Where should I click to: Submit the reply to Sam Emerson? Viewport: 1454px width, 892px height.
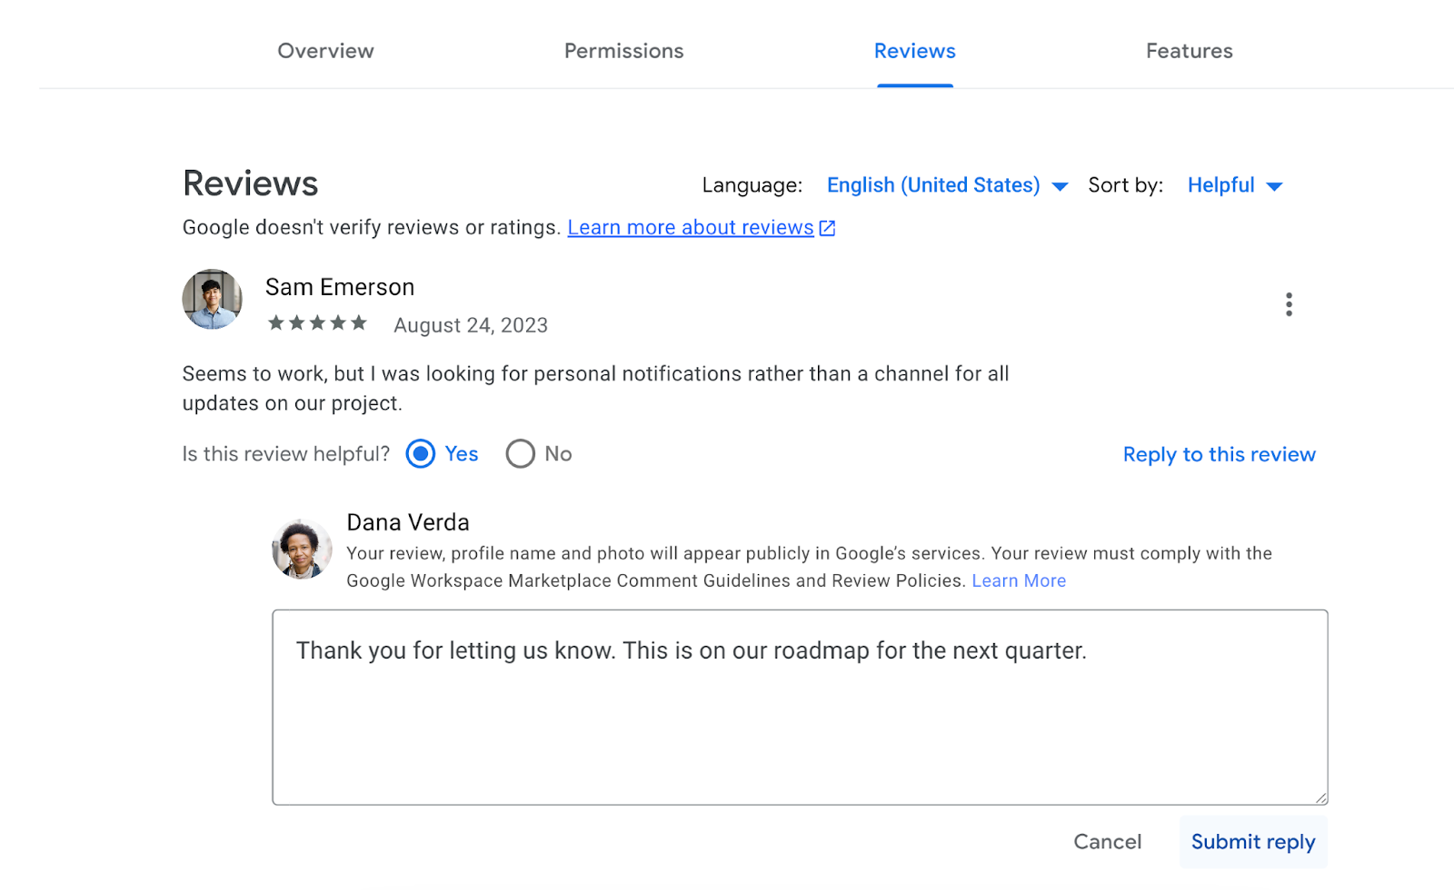1252,841
